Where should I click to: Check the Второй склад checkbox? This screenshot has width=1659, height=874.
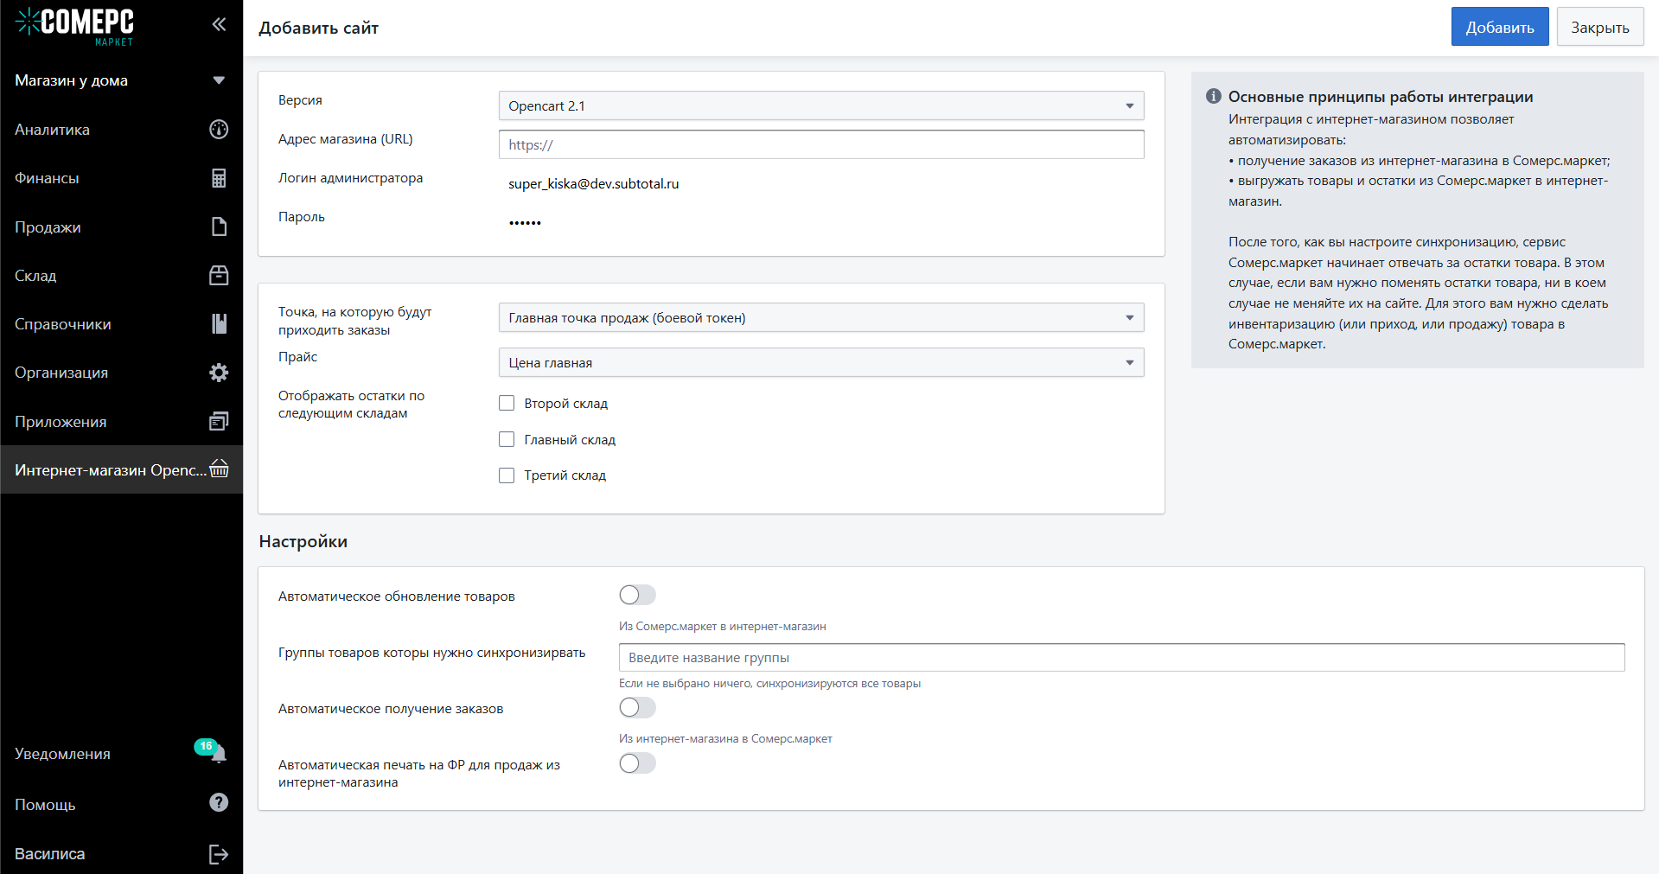tap(507, 403)
